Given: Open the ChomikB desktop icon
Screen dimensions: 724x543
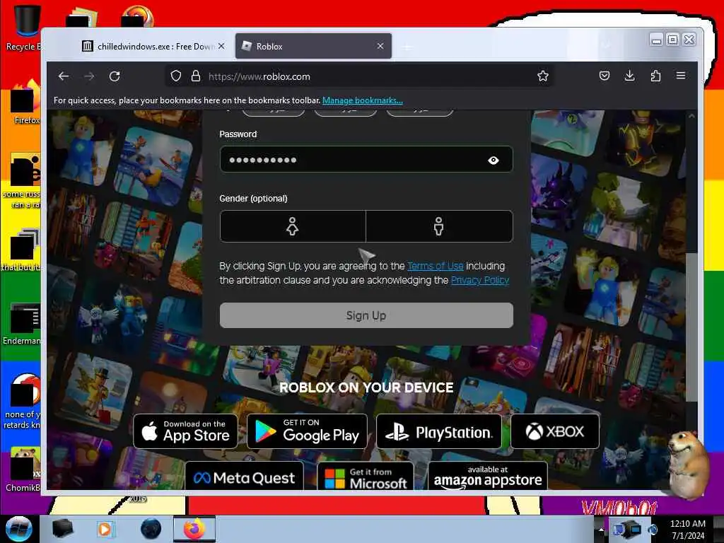Looking at the screenshot, I should [23, 469].
